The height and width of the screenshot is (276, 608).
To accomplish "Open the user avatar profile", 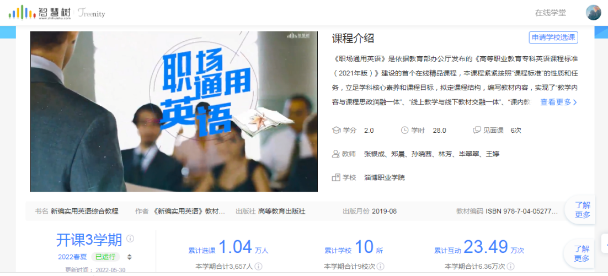I will click(593, 12).
